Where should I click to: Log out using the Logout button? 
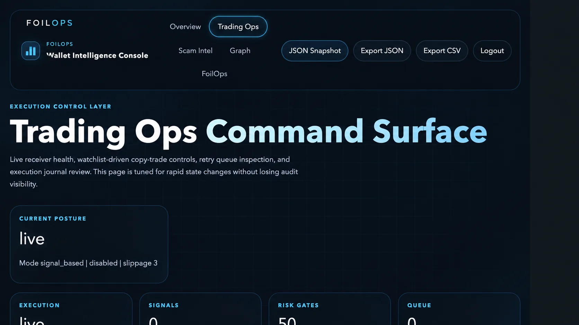point(492,51)
